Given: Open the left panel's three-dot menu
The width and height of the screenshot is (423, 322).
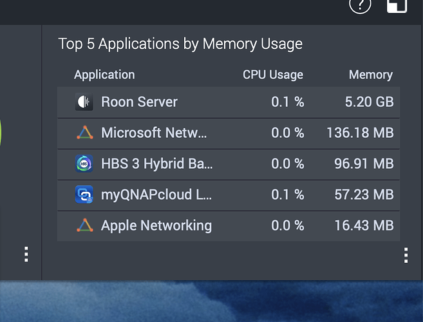Looking at the screenshot, I should coord(26,254).
